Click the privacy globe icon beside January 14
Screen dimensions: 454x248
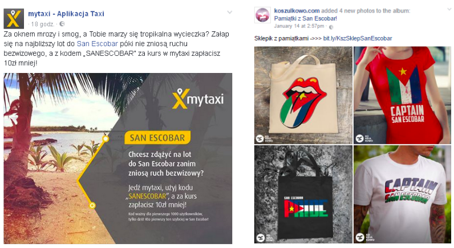pos(331,27)
